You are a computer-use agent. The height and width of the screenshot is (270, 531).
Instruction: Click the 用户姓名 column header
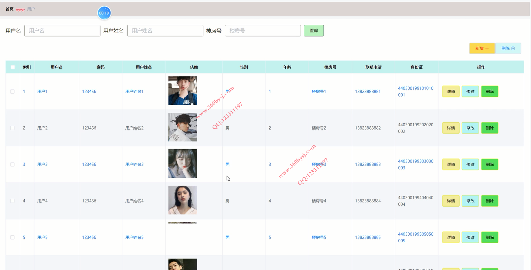144,67
